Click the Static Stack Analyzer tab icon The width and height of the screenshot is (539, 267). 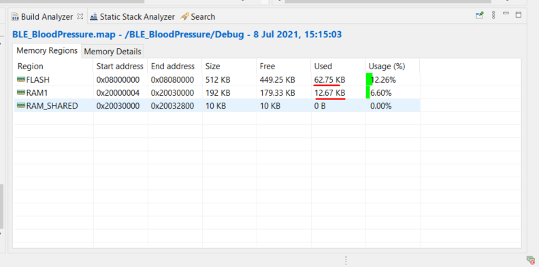(x=93, y=16)
